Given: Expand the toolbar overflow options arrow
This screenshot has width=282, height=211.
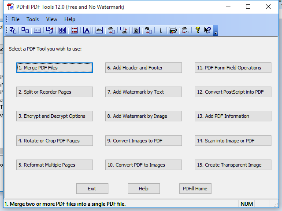Looking at the screenshot, I should [215, 32].
